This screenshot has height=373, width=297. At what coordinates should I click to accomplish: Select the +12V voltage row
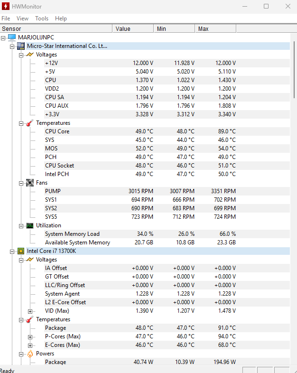pos(167,63)
